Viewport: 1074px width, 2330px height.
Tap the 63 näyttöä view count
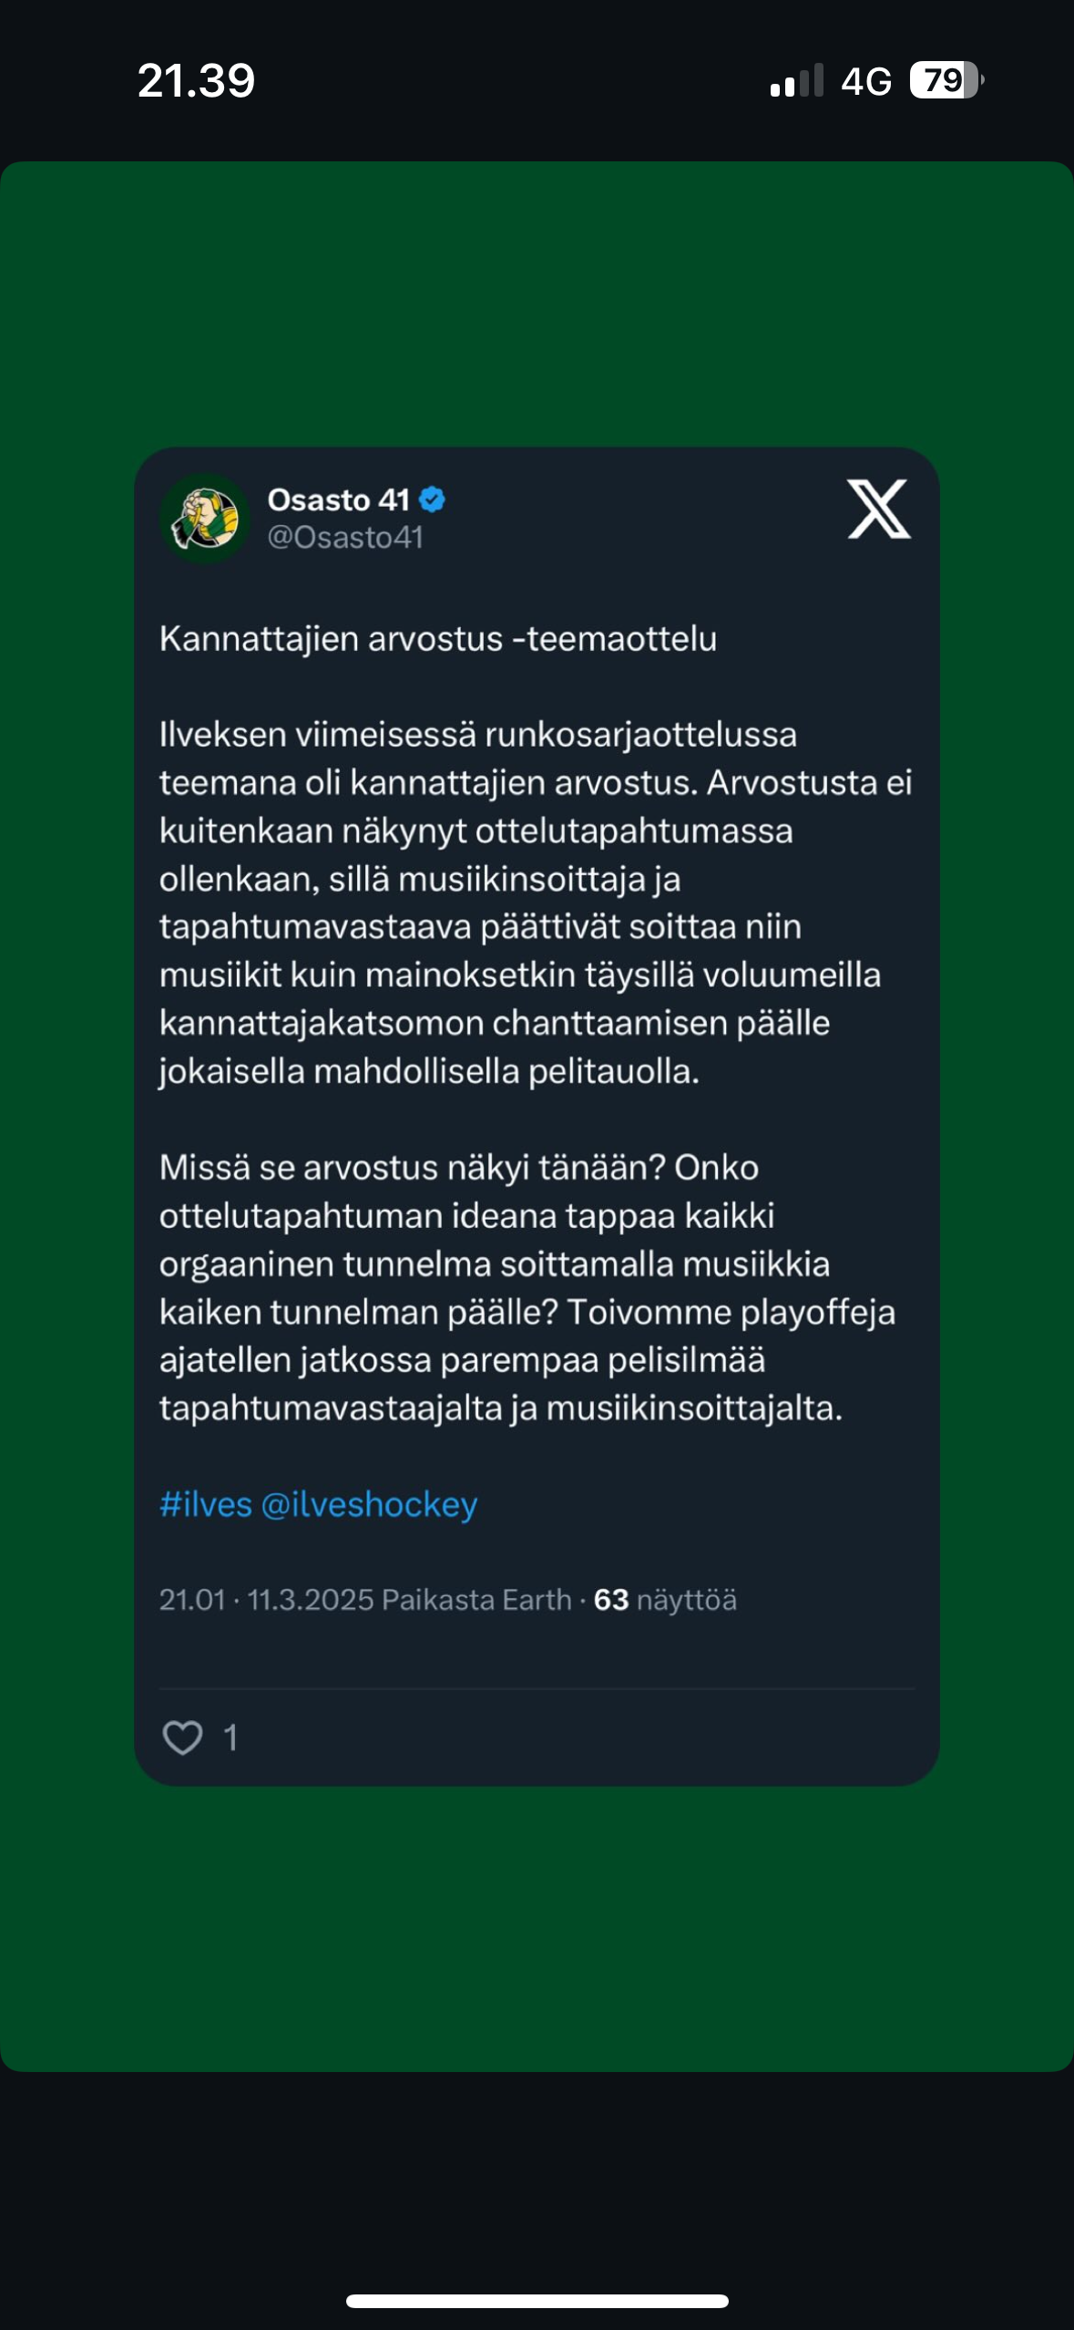click(x=665, y=1600)
